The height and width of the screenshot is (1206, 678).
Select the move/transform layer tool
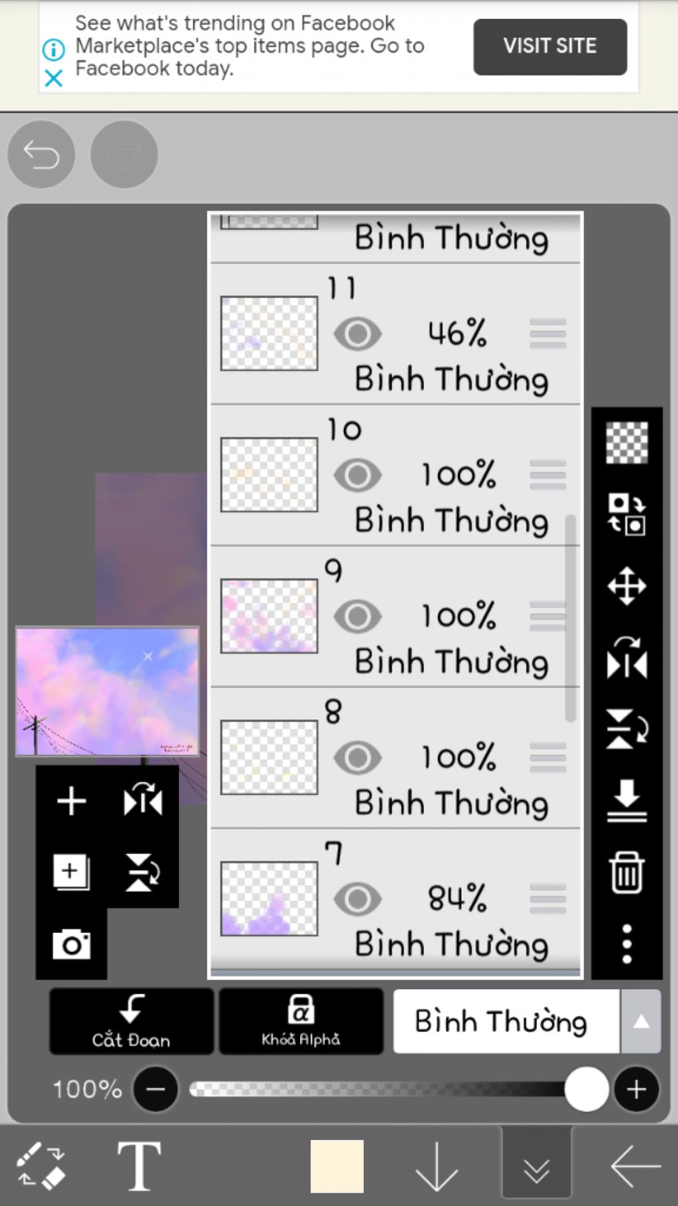(x=626, y=586)
